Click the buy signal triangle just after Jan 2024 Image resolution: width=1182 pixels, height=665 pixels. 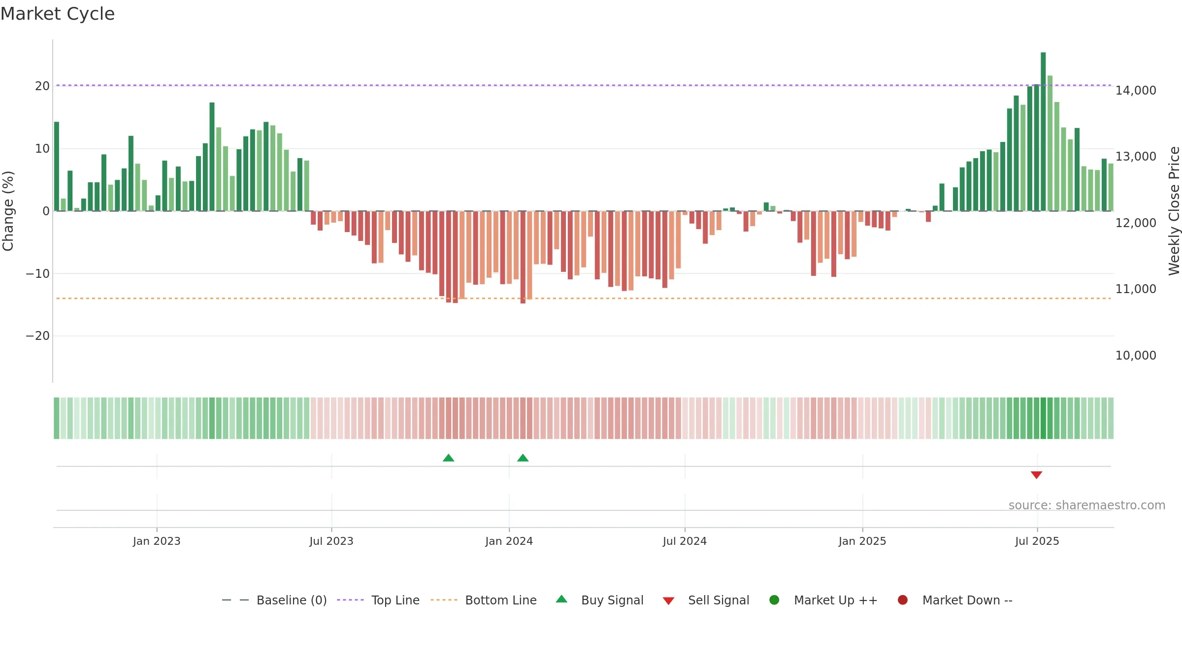tap(523, 458)
